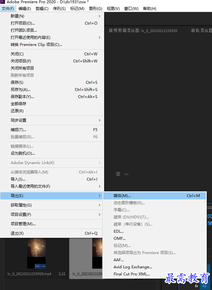
Task: Choose 打开项目(O)... menu item
Action: tap(52, 23)
